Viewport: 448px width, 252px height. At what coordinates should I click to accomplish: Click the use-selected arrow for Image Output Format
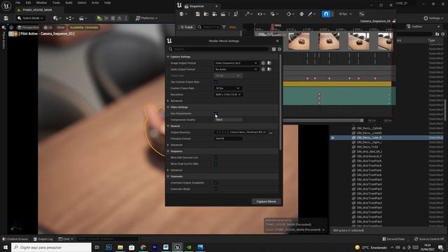pyautogui.click(x=263, y=63)
